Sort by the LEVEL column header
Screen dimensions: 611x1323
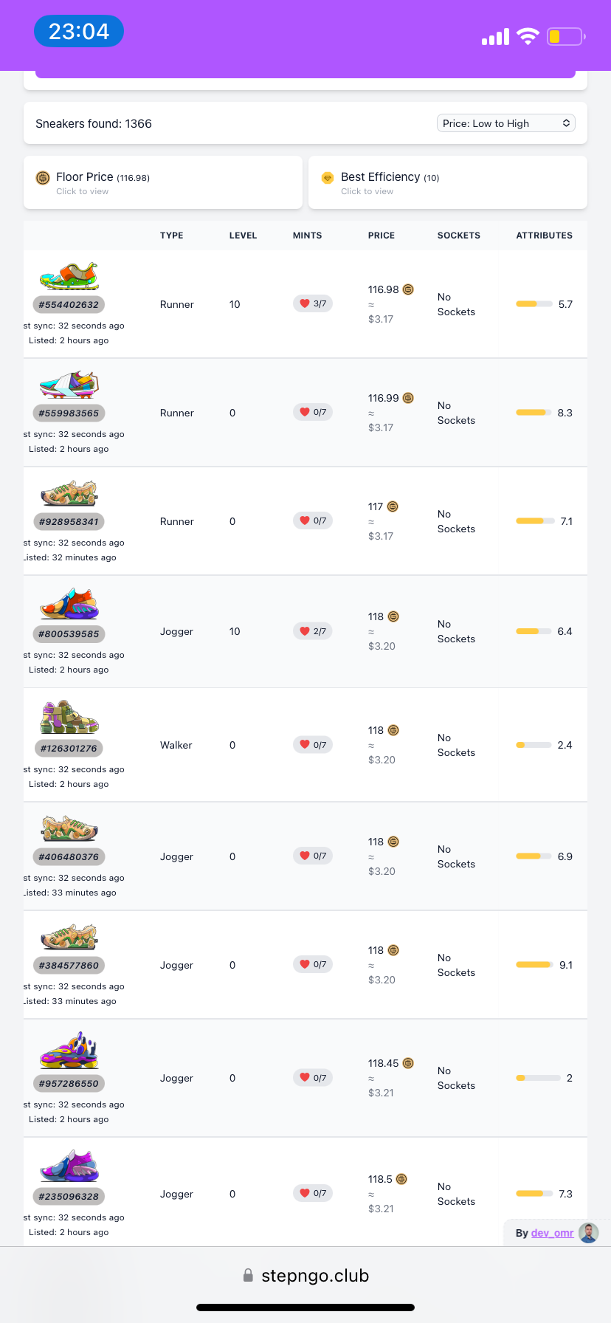(x=243, y=236)
